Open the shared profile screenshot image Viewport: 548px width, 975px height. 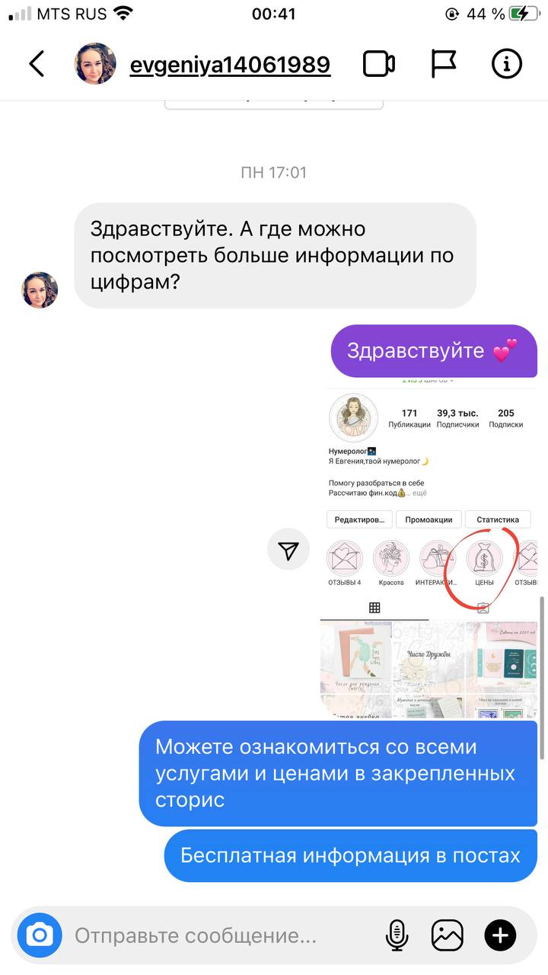429,547
